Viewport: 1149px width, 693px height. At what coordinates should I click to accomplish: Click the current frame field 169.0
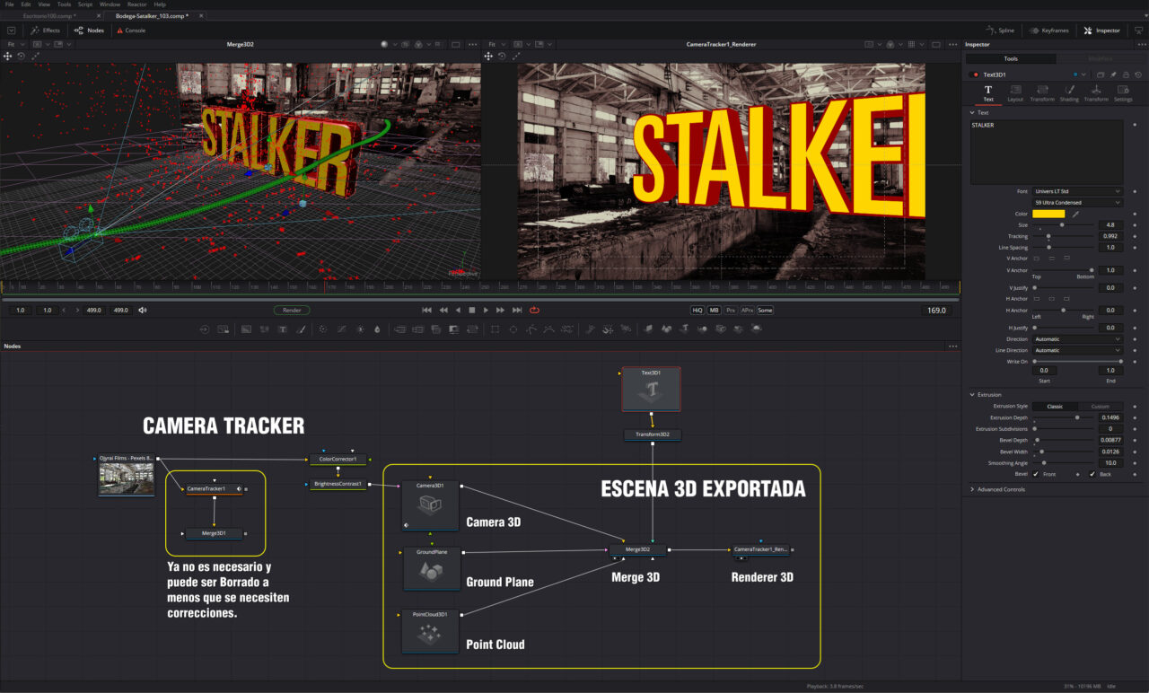(x=937, y=310)
